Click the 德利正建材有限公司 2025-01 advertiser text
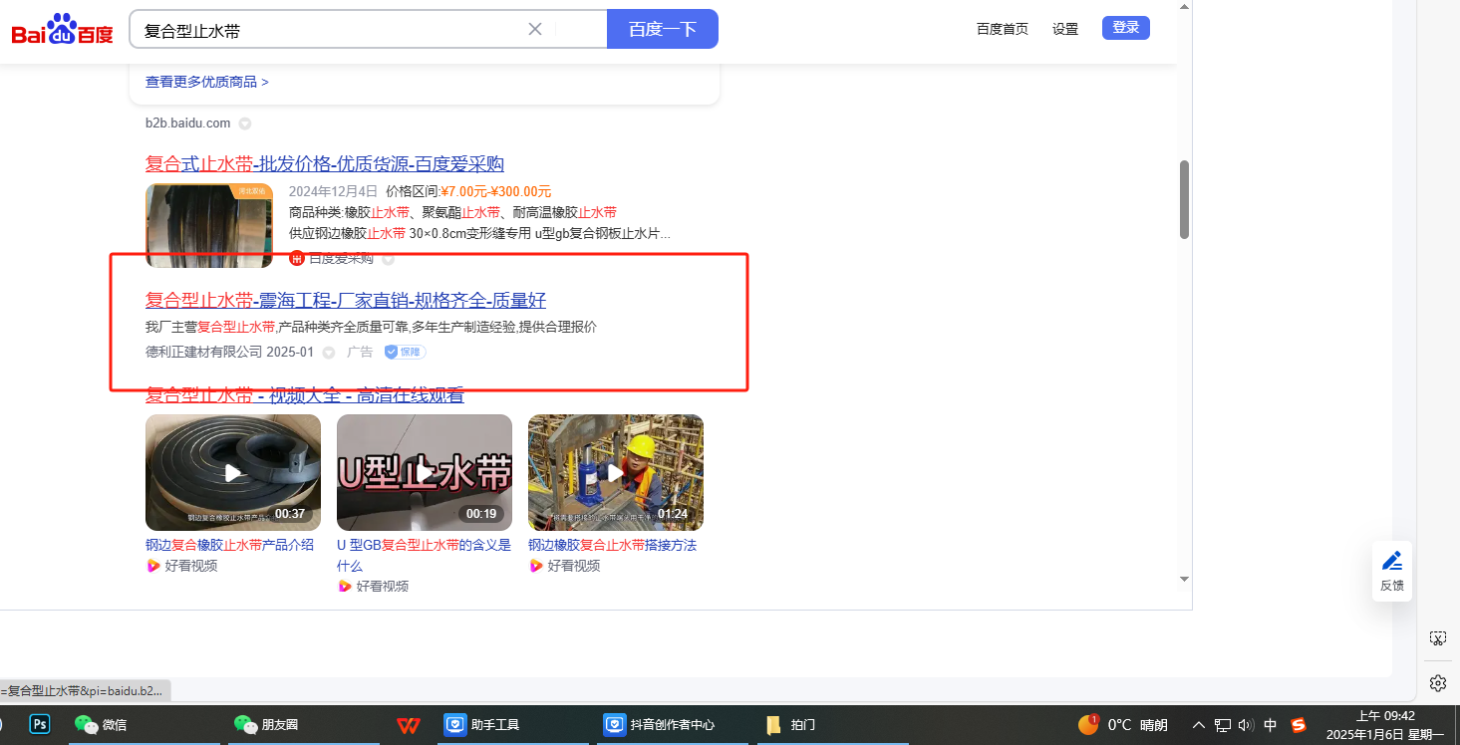This screenshot has width=1460, height=745. click(x=229, y=352)
